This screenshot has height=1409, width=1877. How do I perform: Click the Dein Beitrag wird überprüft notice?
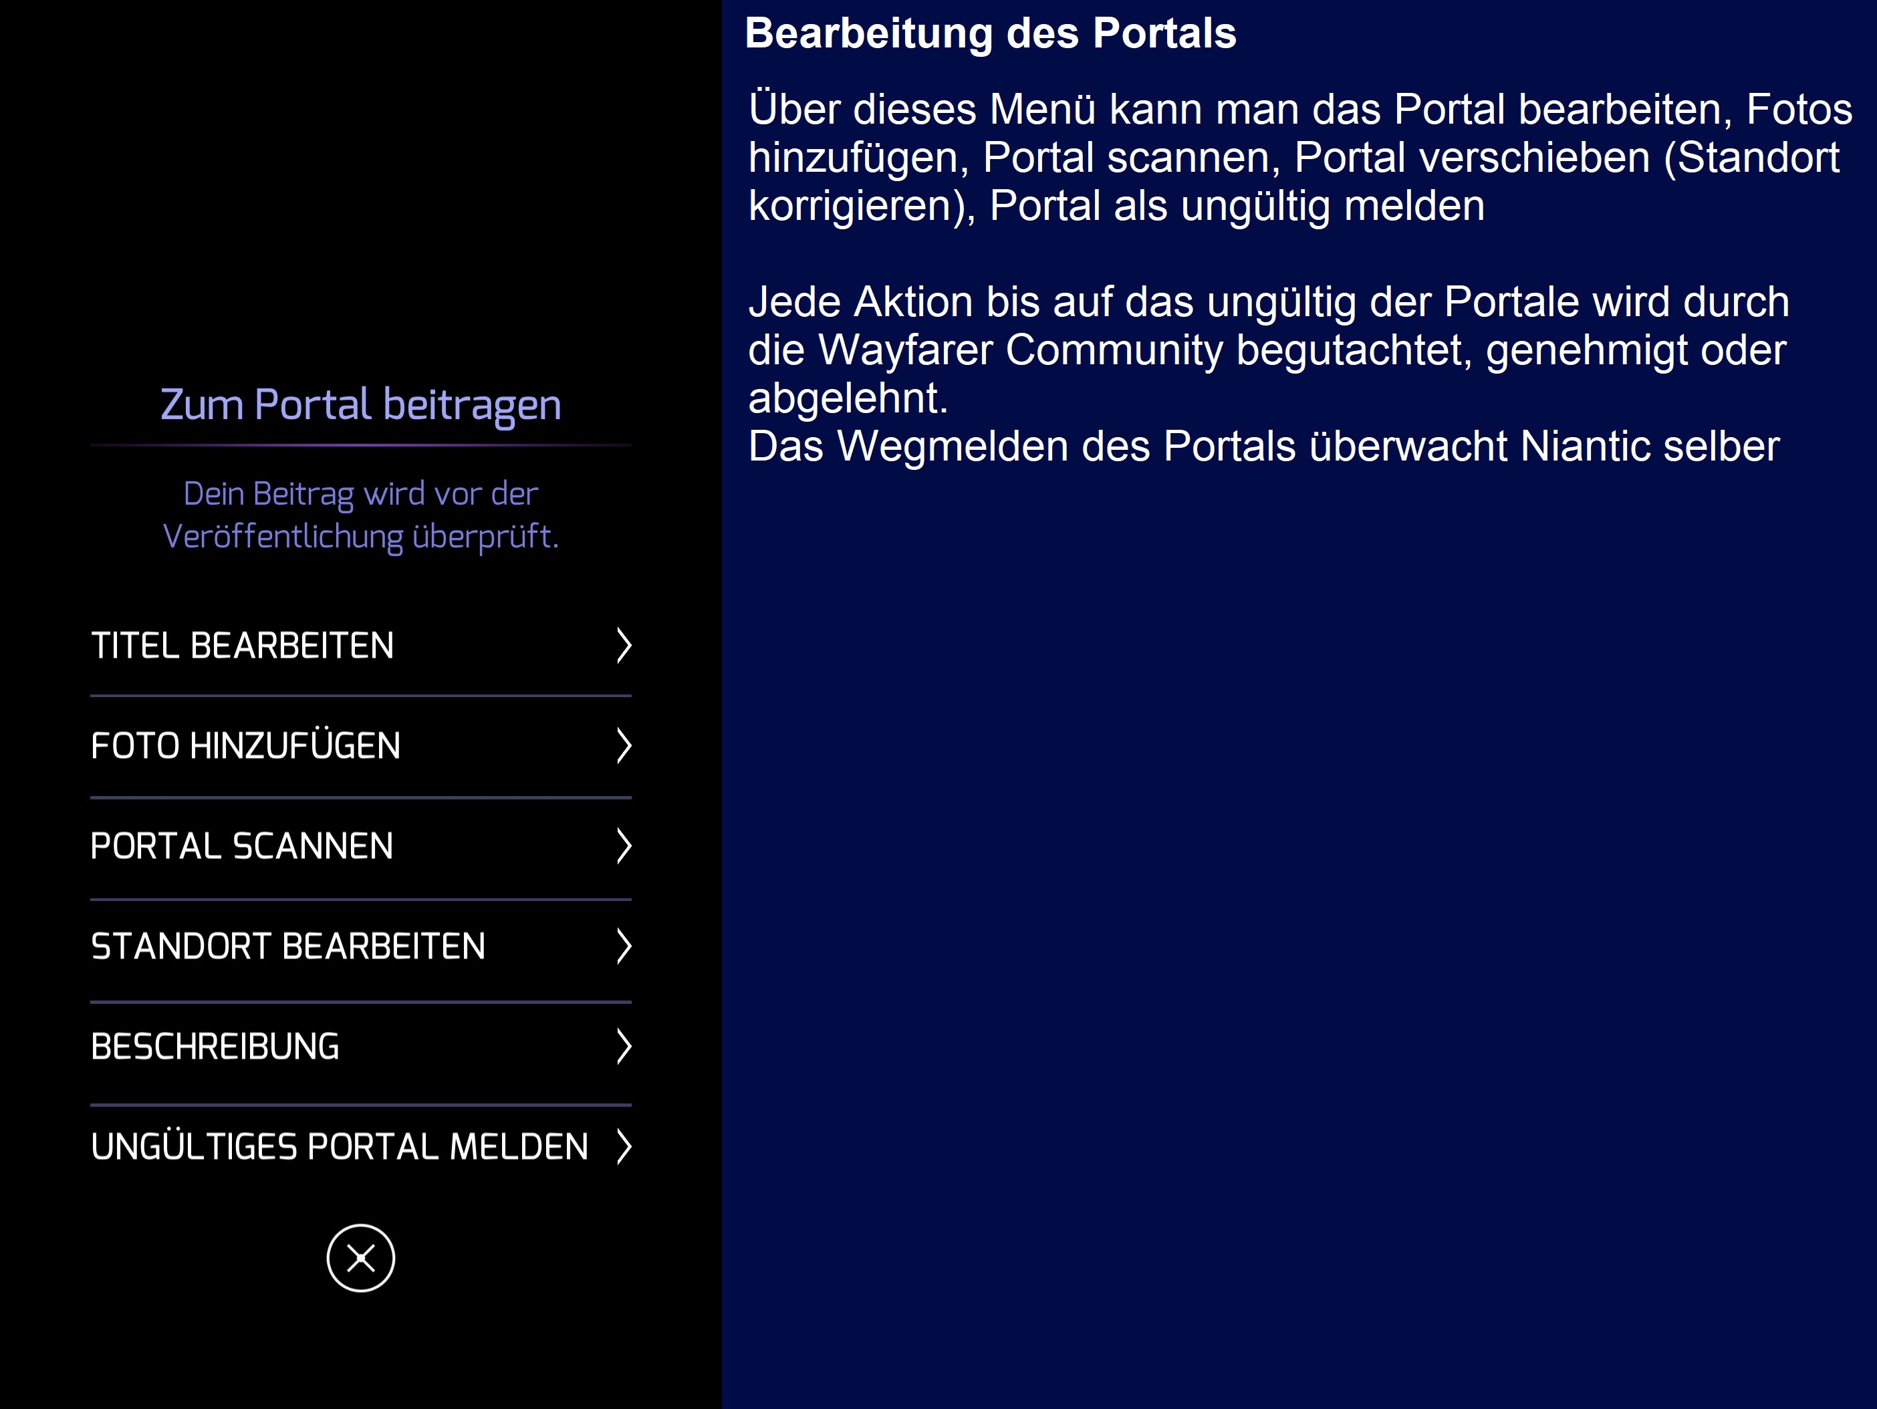[x=361, y=515]
